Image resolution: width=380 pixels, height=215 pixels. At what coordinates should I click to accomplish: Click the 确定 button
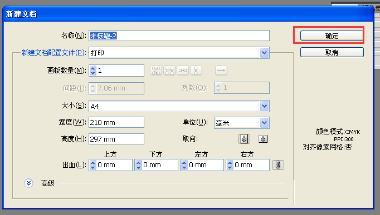[332, 36]
